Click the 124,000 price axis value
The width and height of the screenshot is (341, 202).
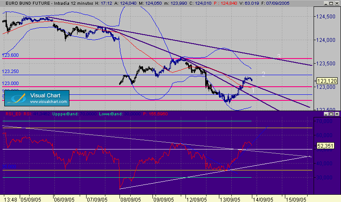coord(326,40)
